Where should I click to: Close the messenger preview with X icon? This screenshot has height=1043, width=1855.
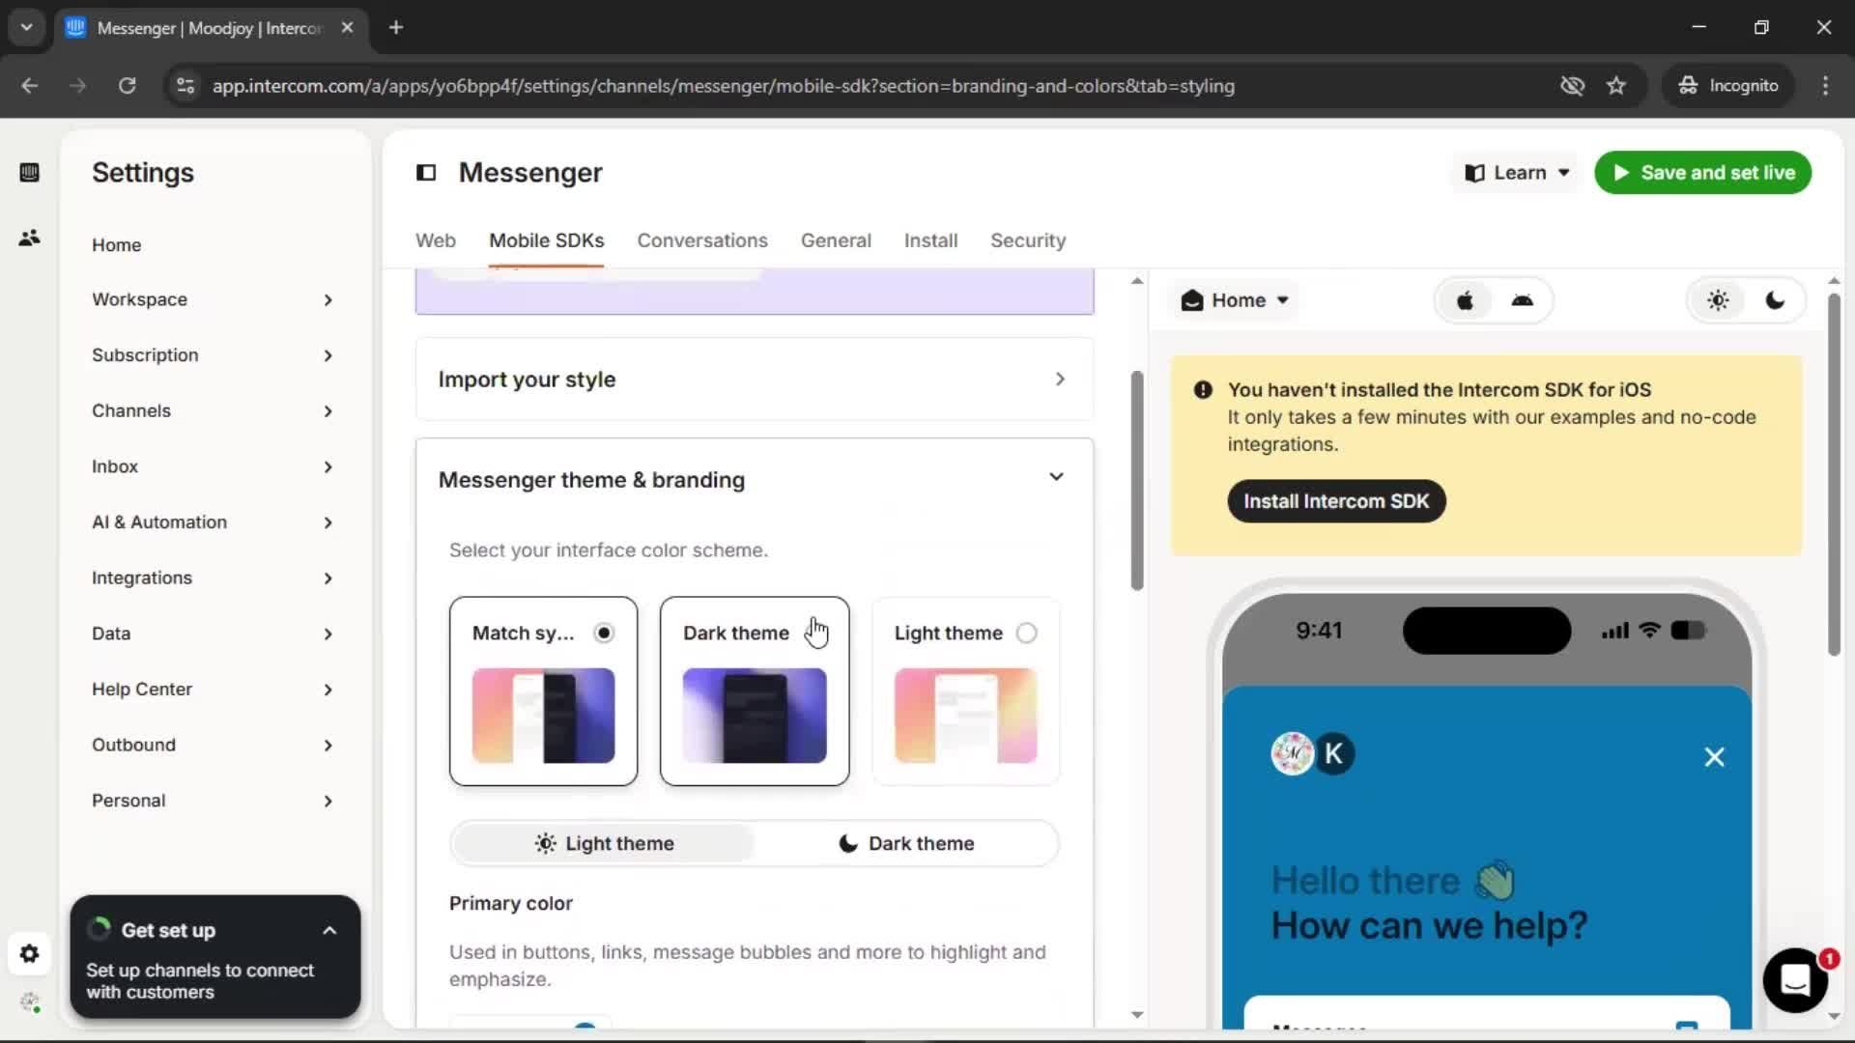pos(1714,757)
